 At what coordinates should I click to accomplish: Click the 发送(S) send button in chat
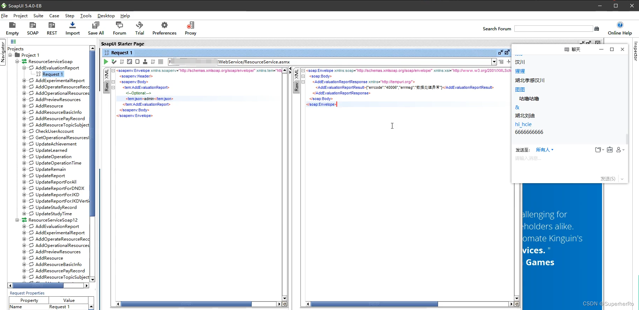608,179
